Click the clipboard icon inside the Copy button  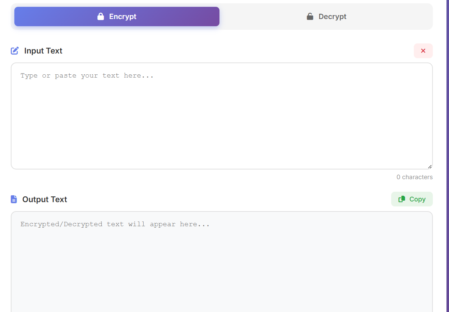coord(402,199)
